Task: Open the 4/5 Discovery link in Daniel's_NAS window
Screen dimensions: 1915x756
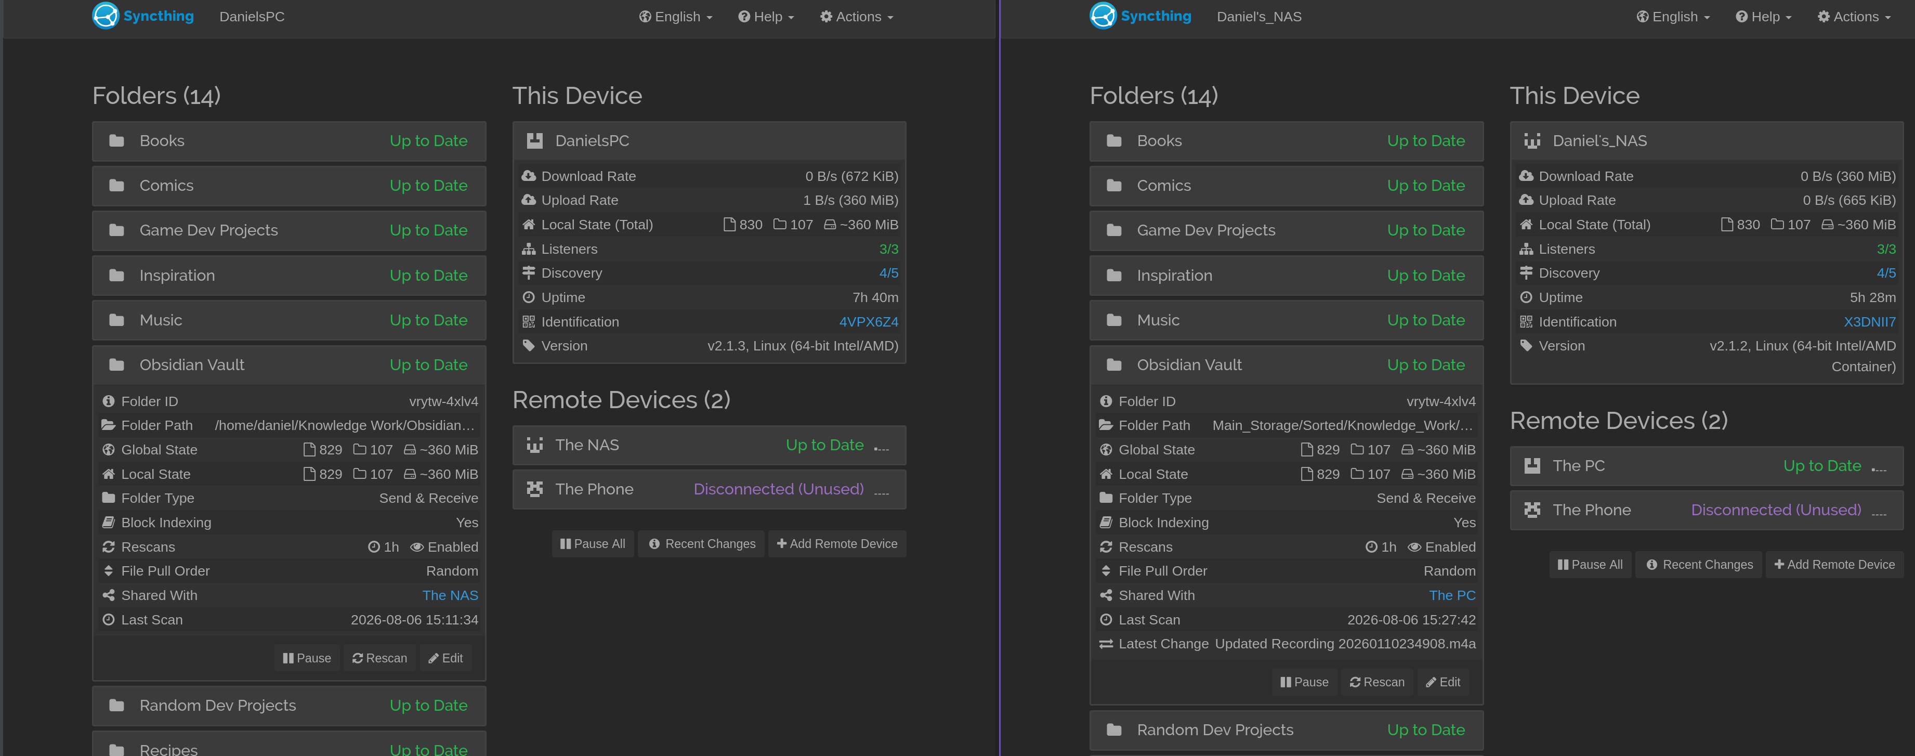Action: point(1887,273)
